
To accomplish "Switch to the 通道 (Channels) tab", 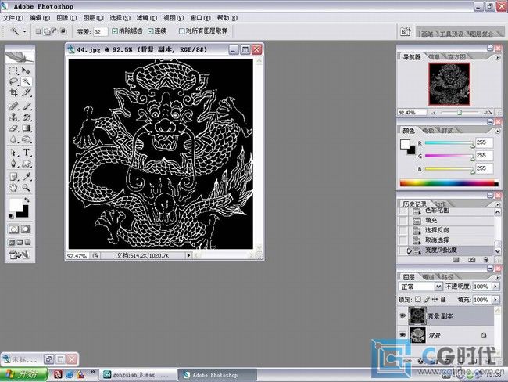I will point(428,277).
